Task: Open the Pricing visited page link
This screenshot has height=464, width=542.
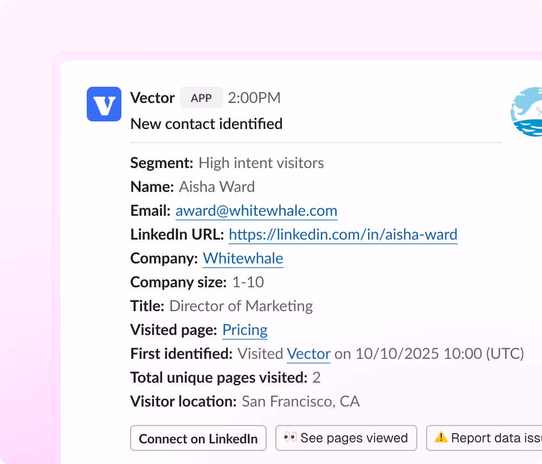Action: 245,330
